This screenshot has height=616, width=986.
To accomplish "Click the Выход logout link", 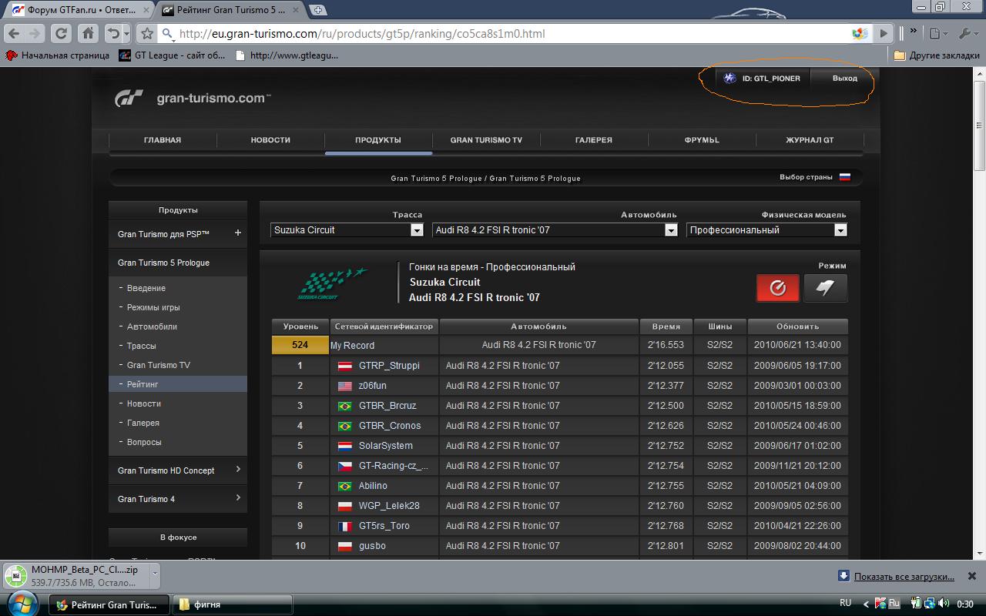I will (x=845, y=78).
